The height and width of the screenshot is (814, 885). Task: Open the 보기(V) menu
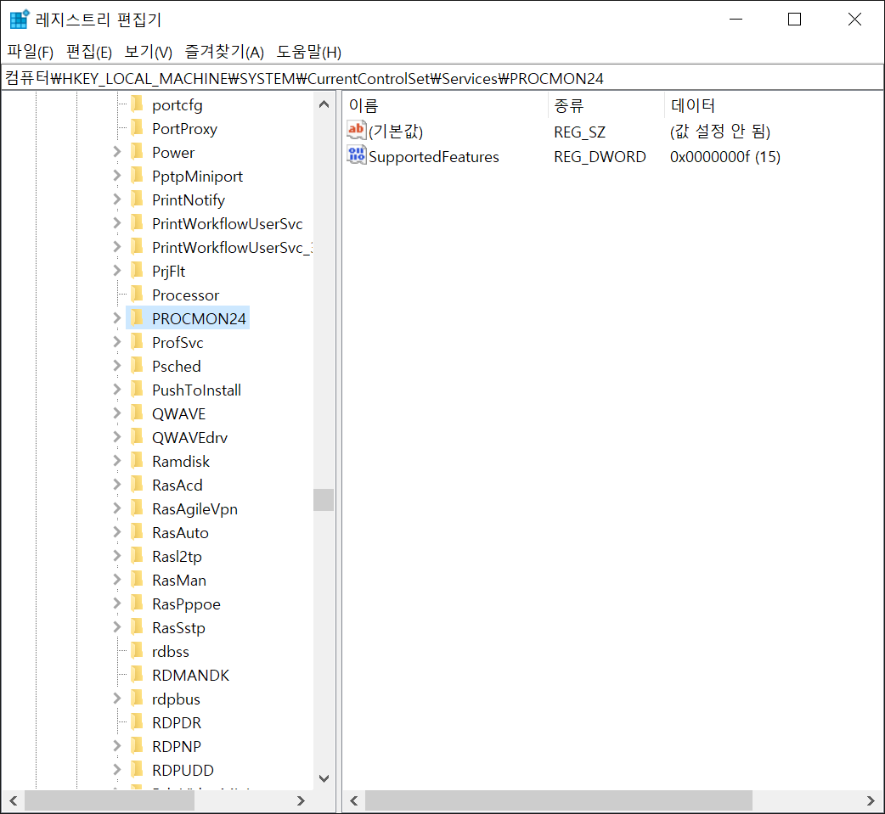tap(148, 52)
